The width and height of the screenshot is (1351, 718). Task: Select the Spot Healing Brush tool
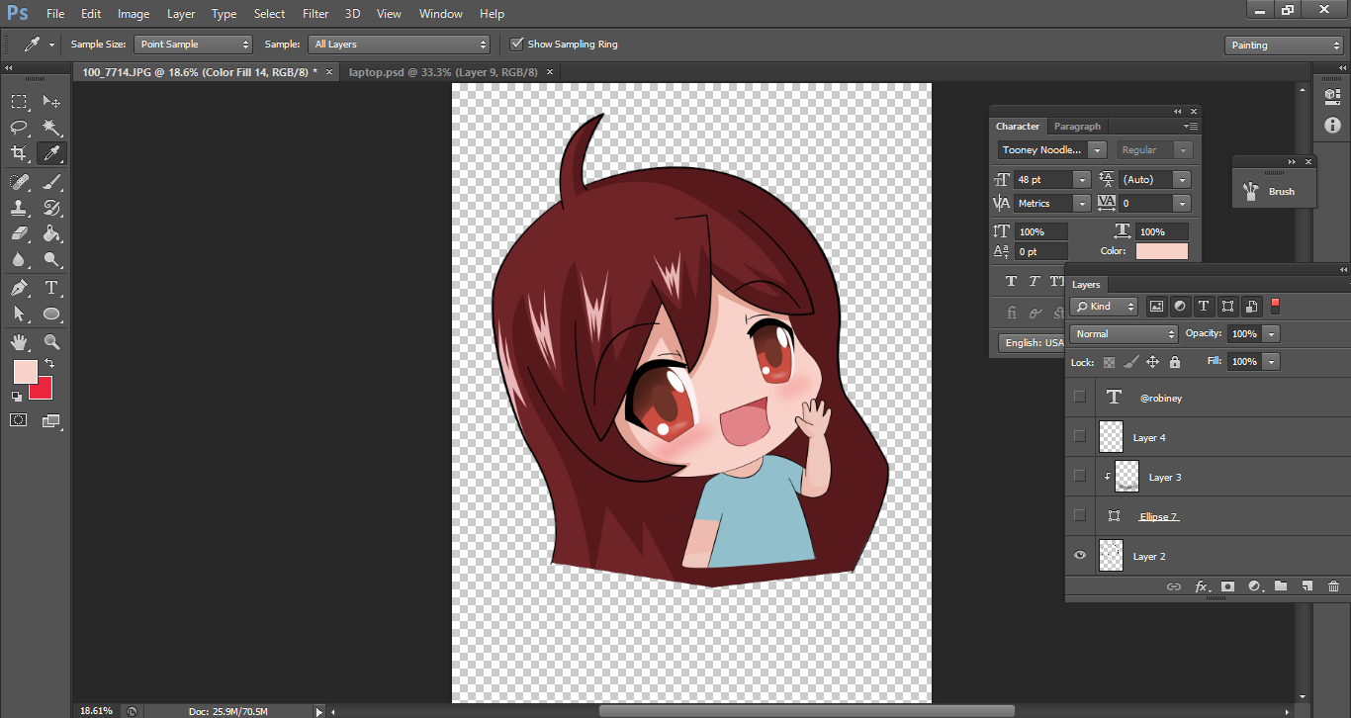pyautogui.click(x=19, y=182)
